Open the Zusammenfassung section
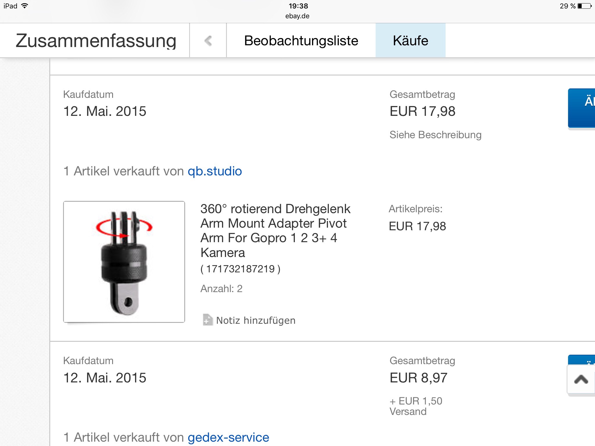 (96, 41)
